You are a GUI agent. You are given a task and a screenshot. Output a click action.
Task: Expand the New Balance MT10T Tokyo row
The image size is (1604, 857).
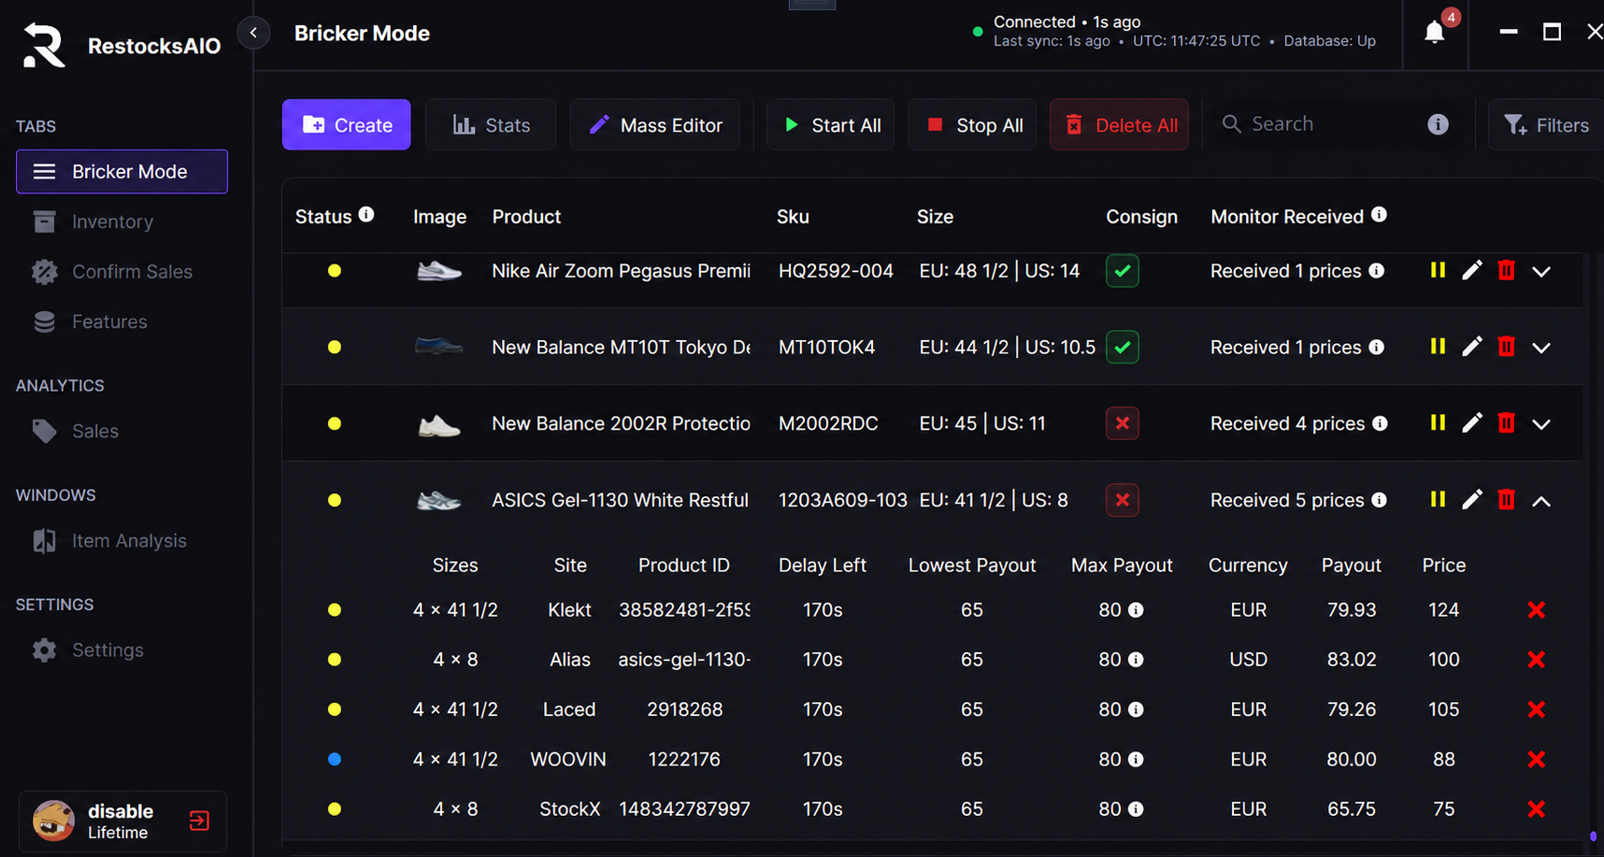pyautogui.click(x=1541, y=349)
